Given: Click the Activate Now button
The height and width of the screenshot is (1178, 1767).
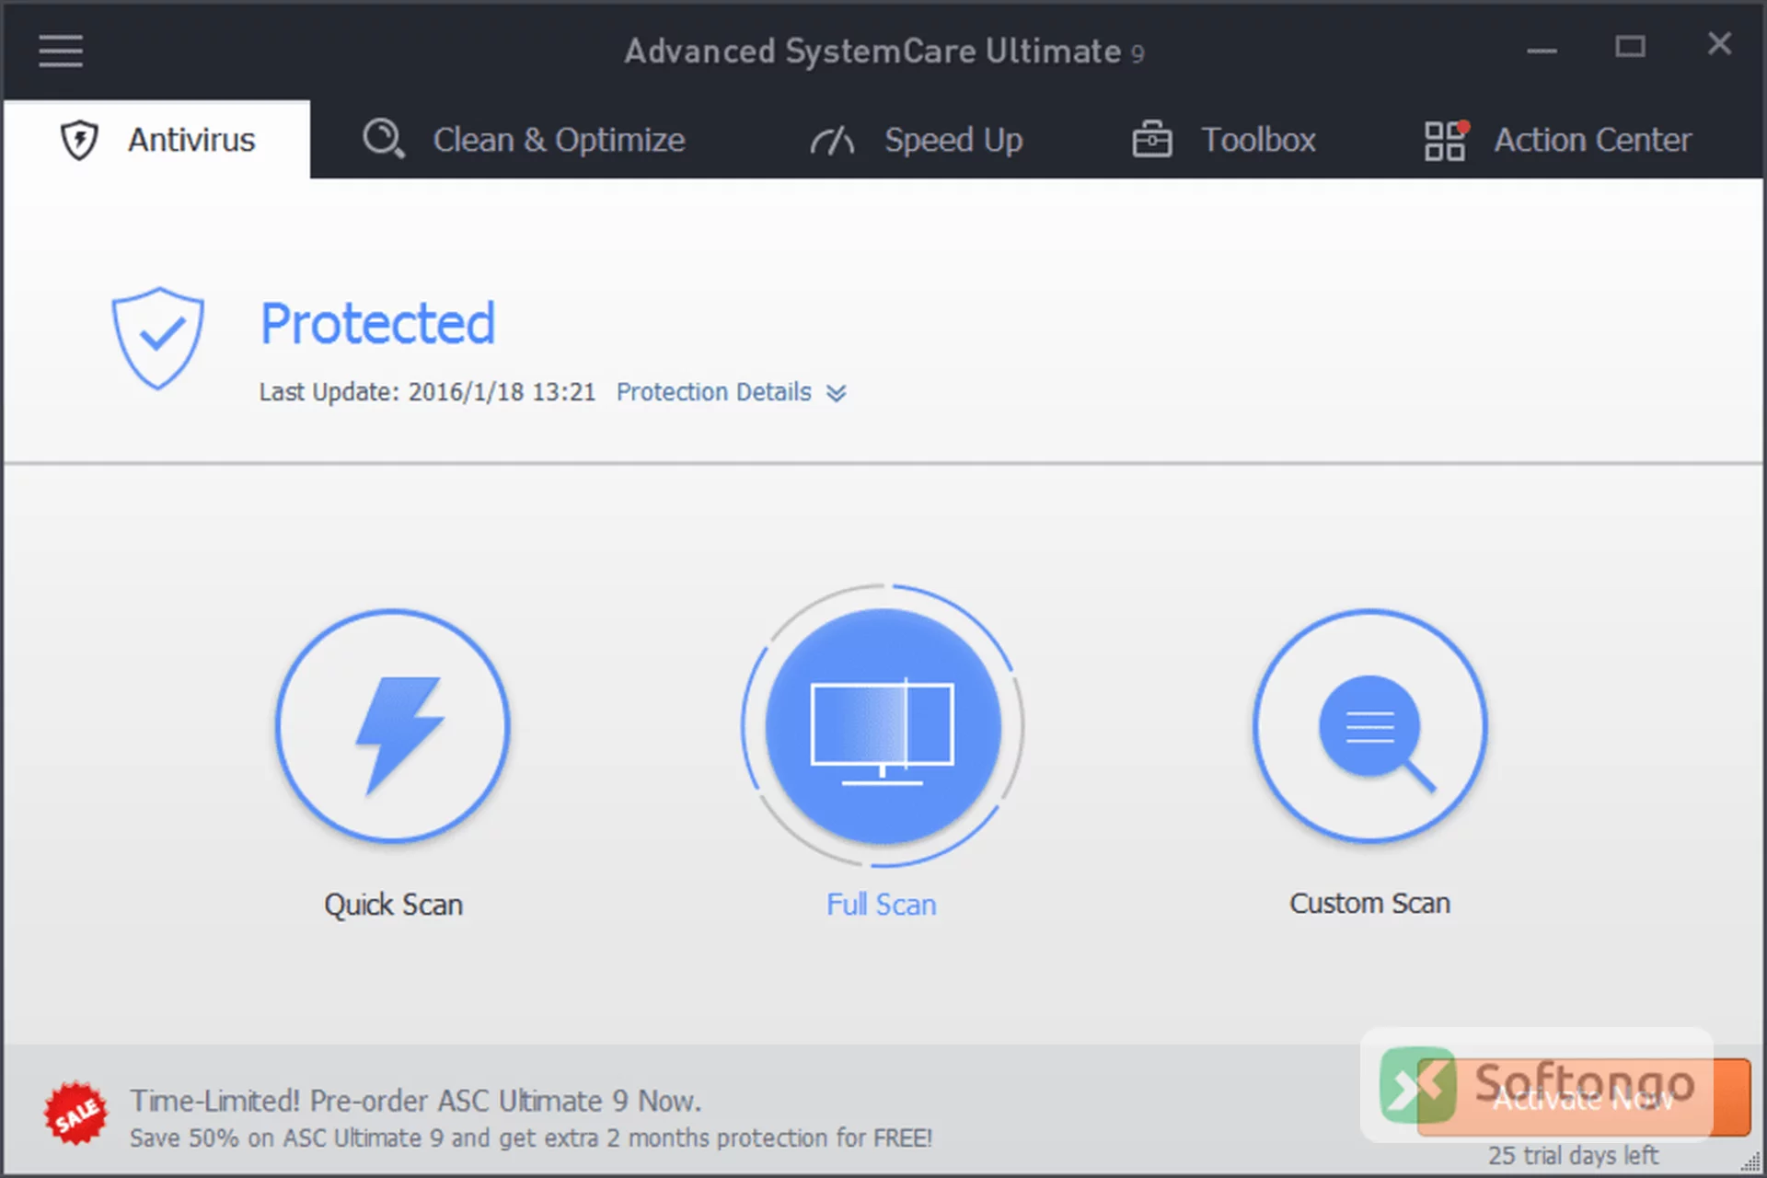Looking at the screenshot, I should (1583, 1097).
